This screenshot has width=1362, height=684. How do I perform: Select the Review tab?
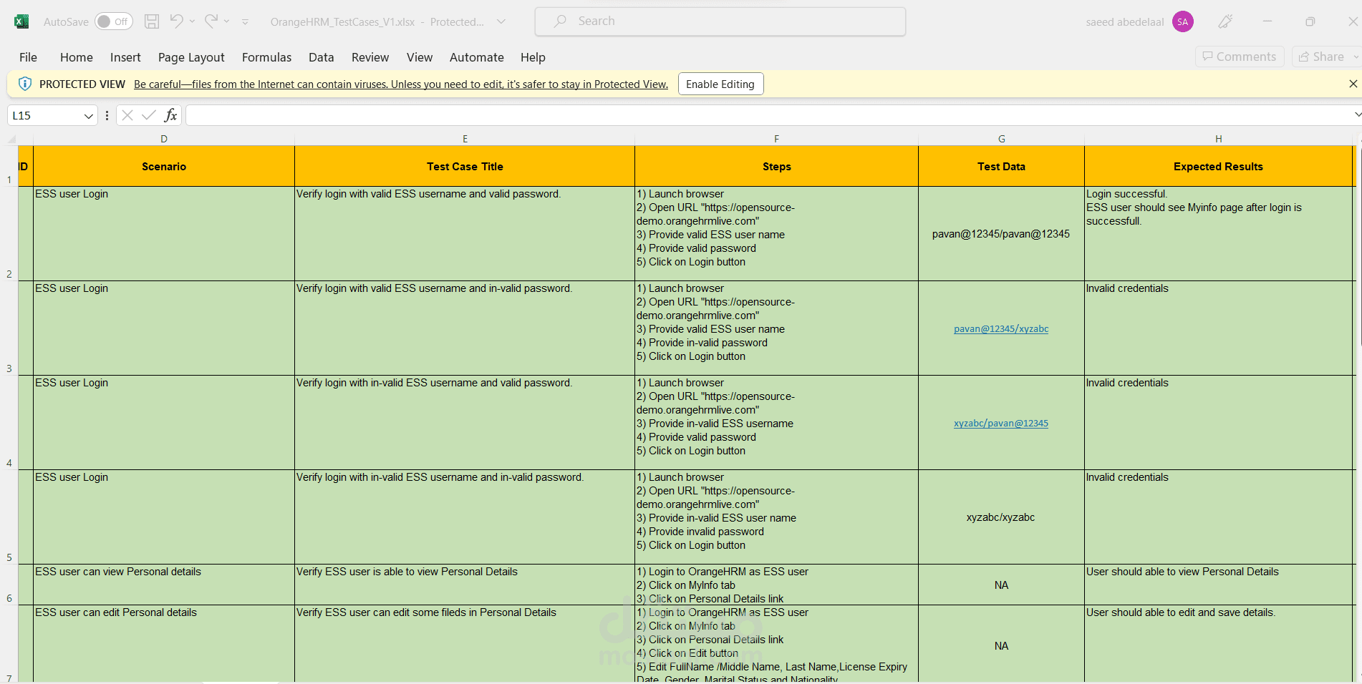click(370, 57)
